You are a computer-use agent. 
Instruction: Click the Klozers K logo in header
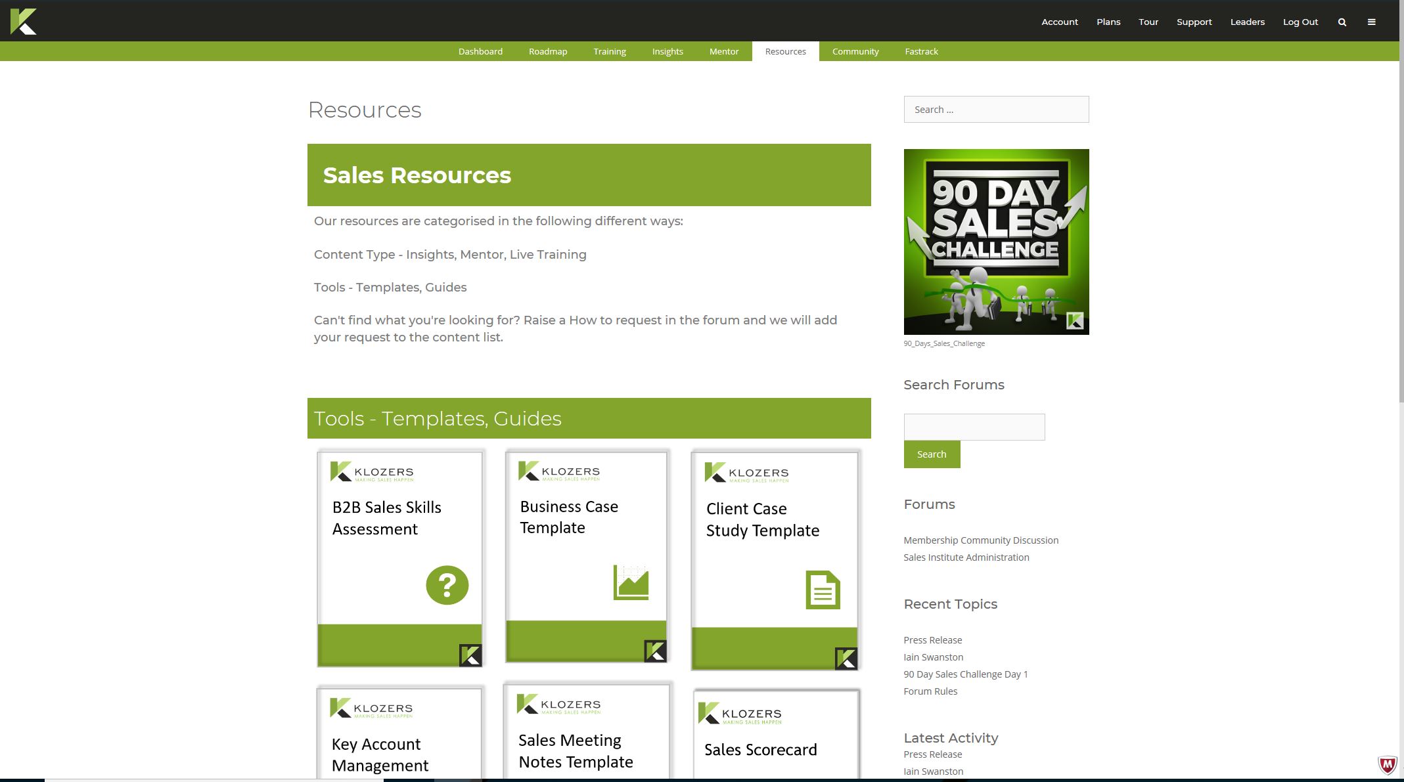[x=24, y=22]
